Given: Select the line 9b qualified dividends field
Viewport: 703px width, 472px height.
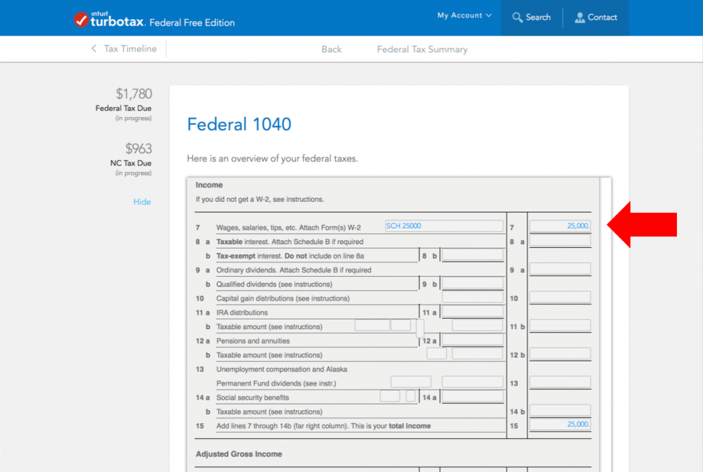Looking at the screenshot, I should tap(472, 284).
